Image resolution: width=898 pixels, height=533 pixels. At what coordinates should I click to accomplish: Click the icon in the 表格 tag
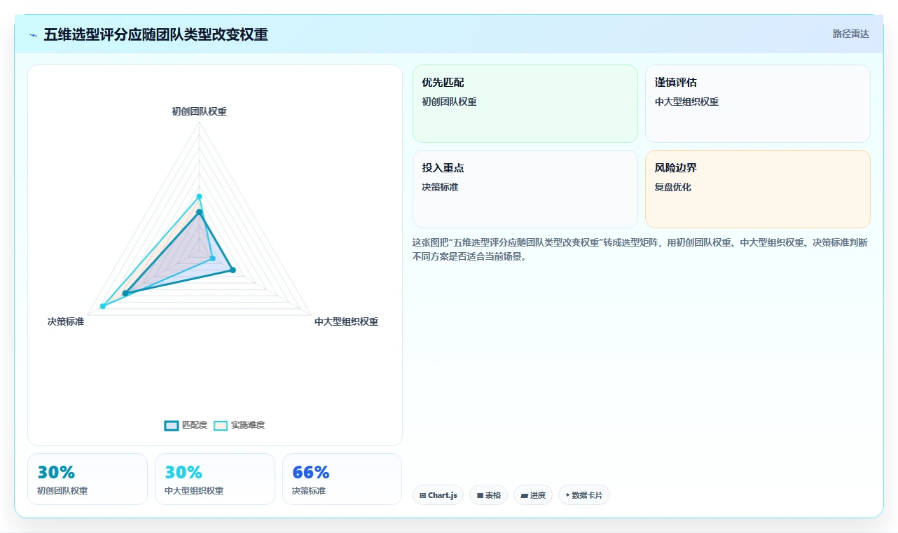point(480,495)
